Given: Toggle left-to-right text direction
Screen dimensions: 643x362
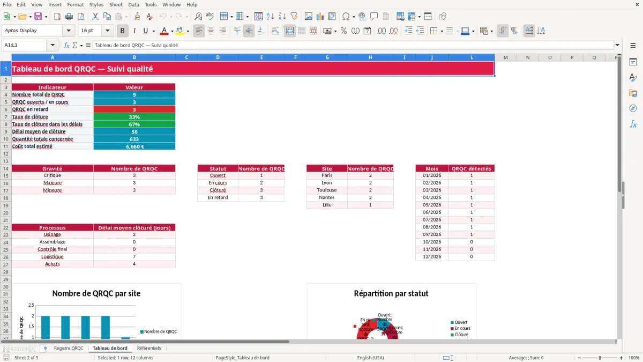Looking at the screenshot, I should pos(503,31).
